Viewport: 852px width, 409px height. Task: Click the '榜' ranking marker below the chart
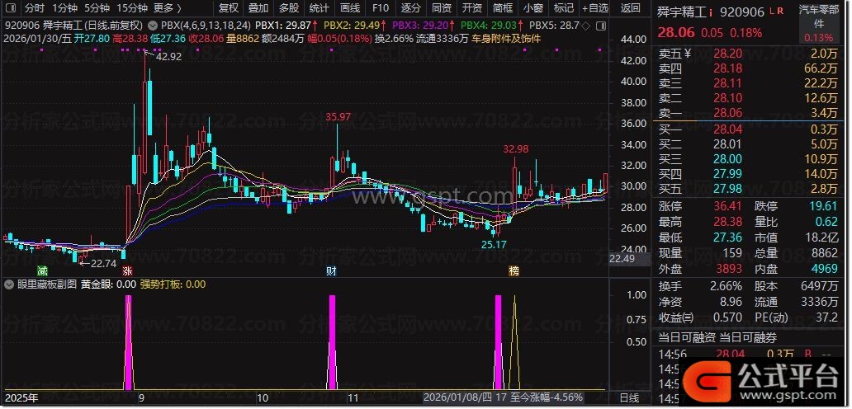pyautogui.click(x=514, y=270)
